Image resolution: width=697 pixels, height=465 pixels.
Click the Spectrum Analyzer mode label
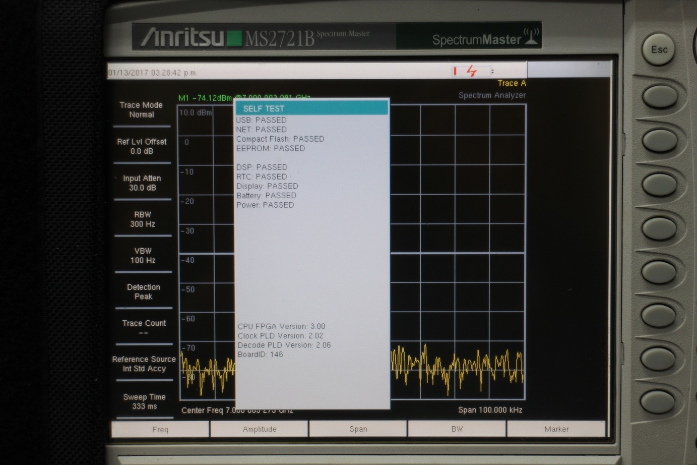pyautogui.click(x=492, y=95)
